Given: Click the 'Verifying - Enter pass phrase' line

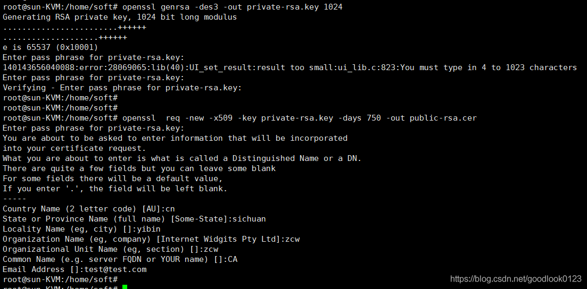Looking at the screenshot, I should [x=122, y=88].
